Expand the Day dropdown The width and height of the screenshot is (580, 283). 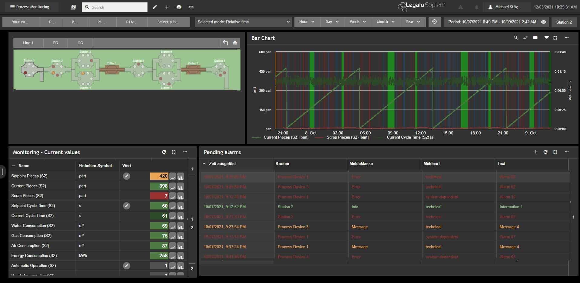[332, 22]
